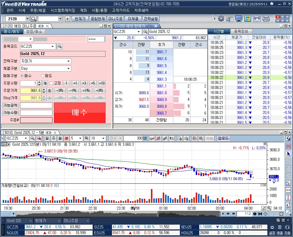Click the 업로드 upload button

point(223,138)
